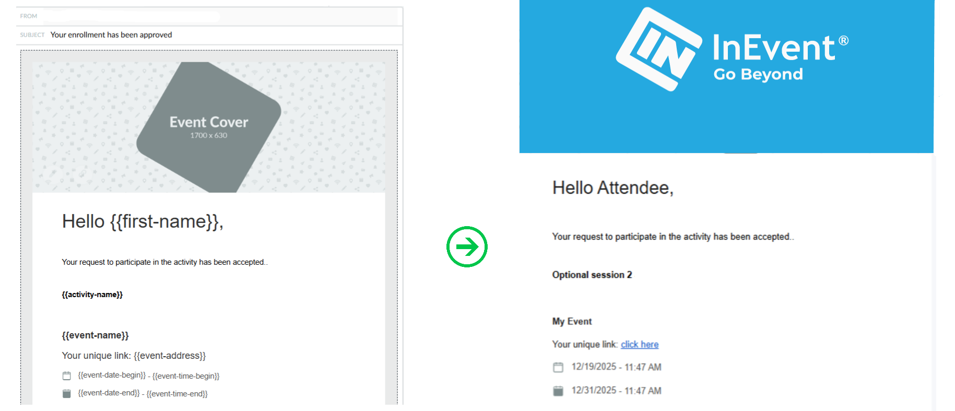Click the Hello Attendee greeting
The image size is (955, 411).
point(613,187)
